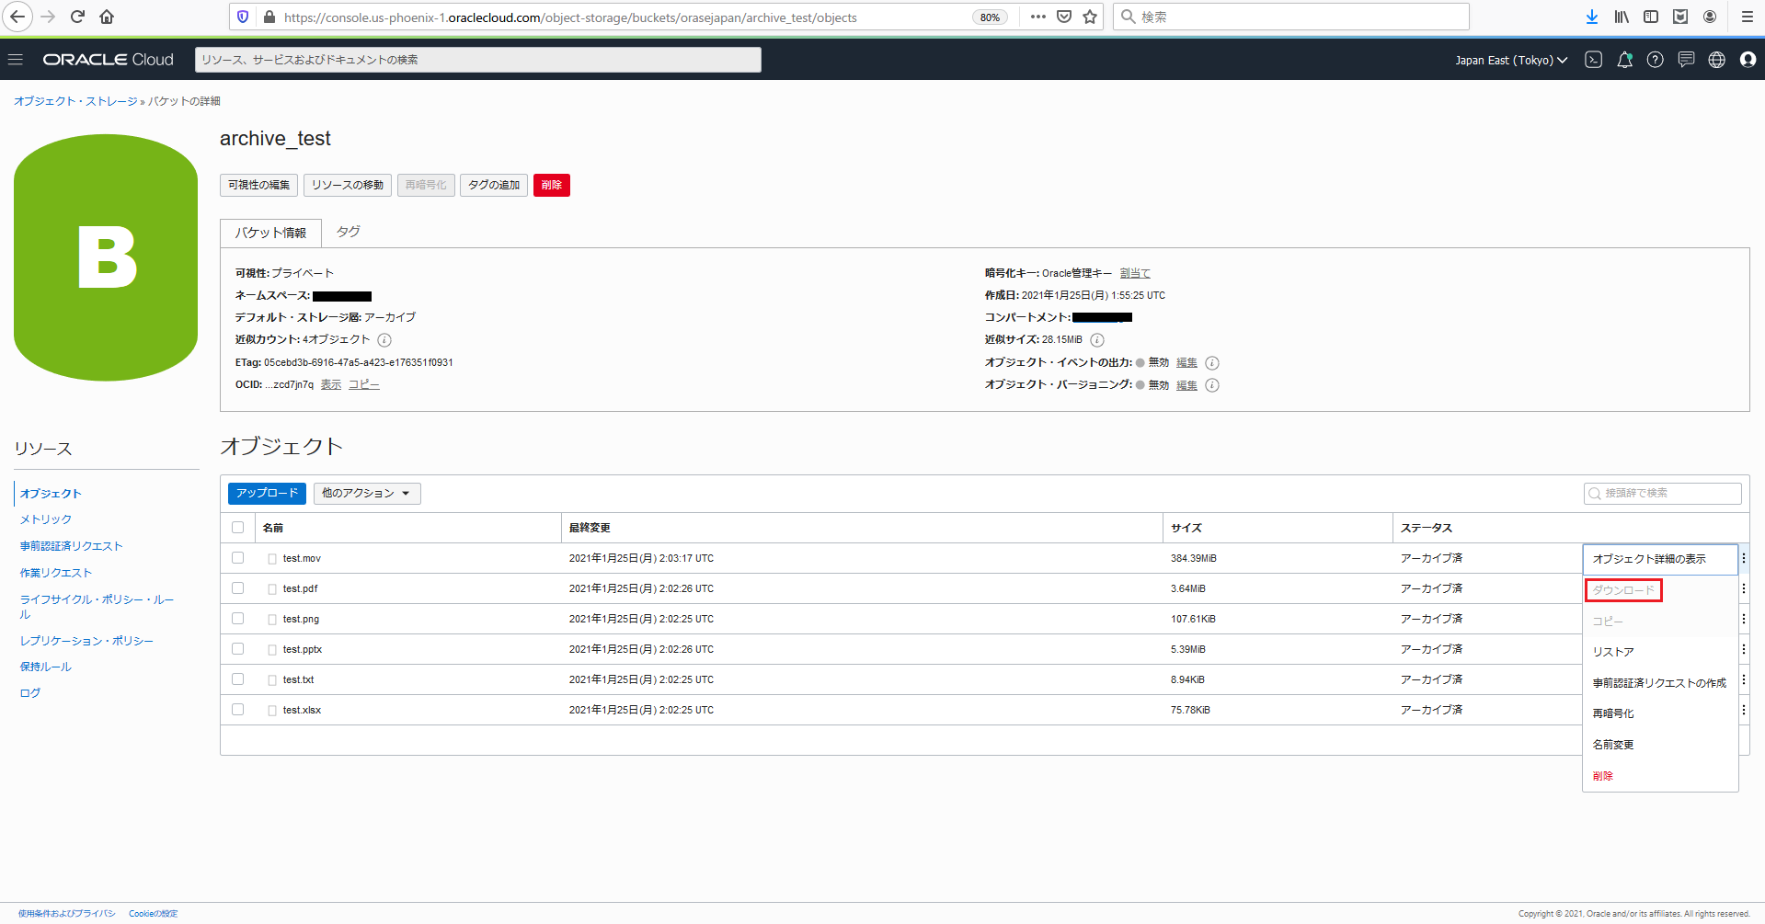Show info icon for object versioning
The image size is (1765, 924).
click(1212, 385)
